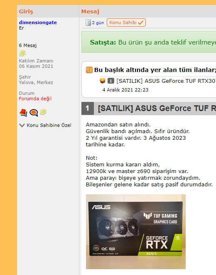Click the message count notes icon under 6 Mesaj
The image size is (216, 275).
click(x=22, y=53)
